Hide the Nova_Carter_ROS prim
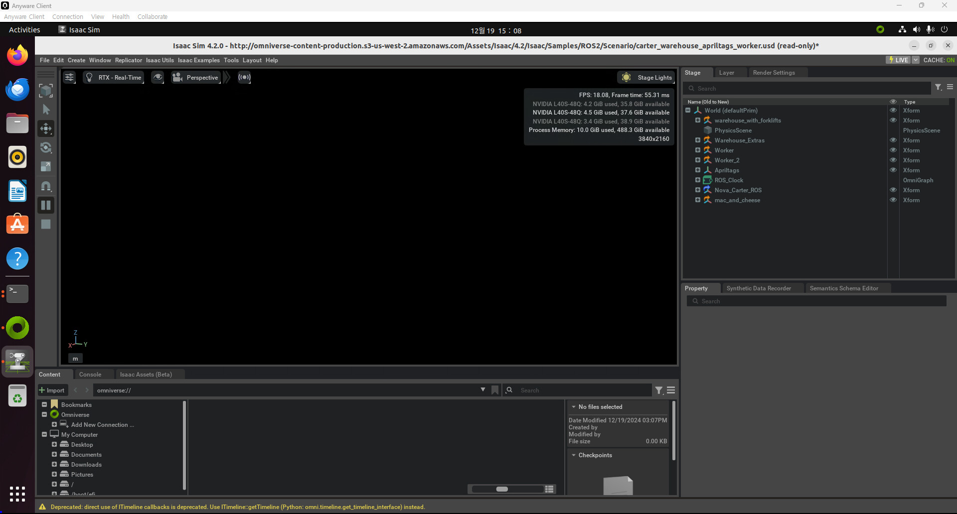The height and width of the screenshot is (514, 957). click(893, 190)
